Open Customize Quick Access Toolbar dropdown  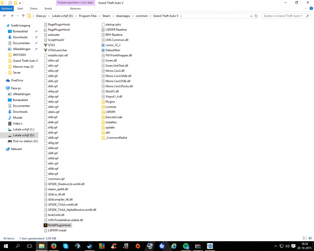click(20, 3)
